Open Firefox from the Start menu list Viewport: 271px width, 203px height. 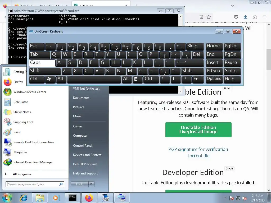point(18,82)
